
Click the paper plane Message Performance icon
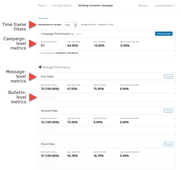click(40, 67)
